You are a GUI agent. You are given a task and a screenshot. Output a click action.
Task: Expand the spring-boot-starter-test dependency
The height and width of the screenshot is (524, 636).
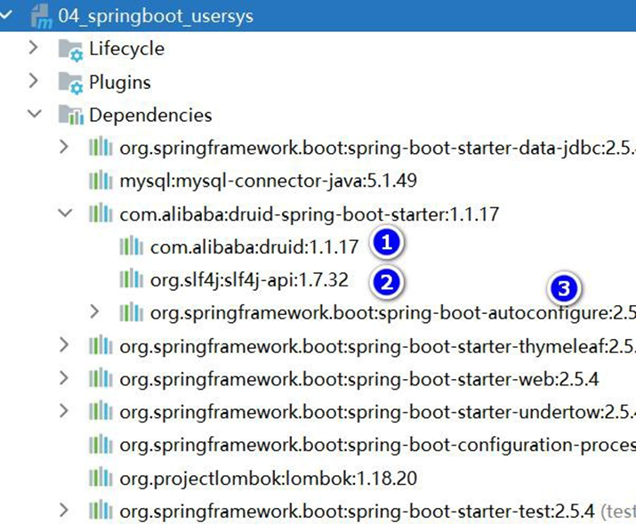pos(64,511)
